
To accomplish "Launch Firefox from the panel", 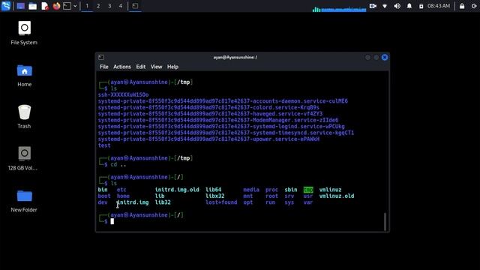I will click(x=56, y=6).
